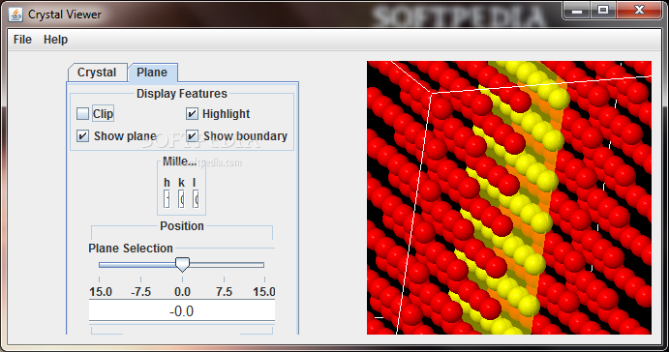669x352 pixels.
Task: Click the 7.5 tick label on slider
Action: click(224, 292)
